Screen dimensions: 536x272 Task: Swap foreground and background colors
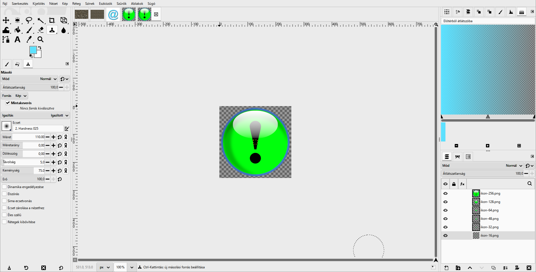pyautogui.click(x=40, y=48)
